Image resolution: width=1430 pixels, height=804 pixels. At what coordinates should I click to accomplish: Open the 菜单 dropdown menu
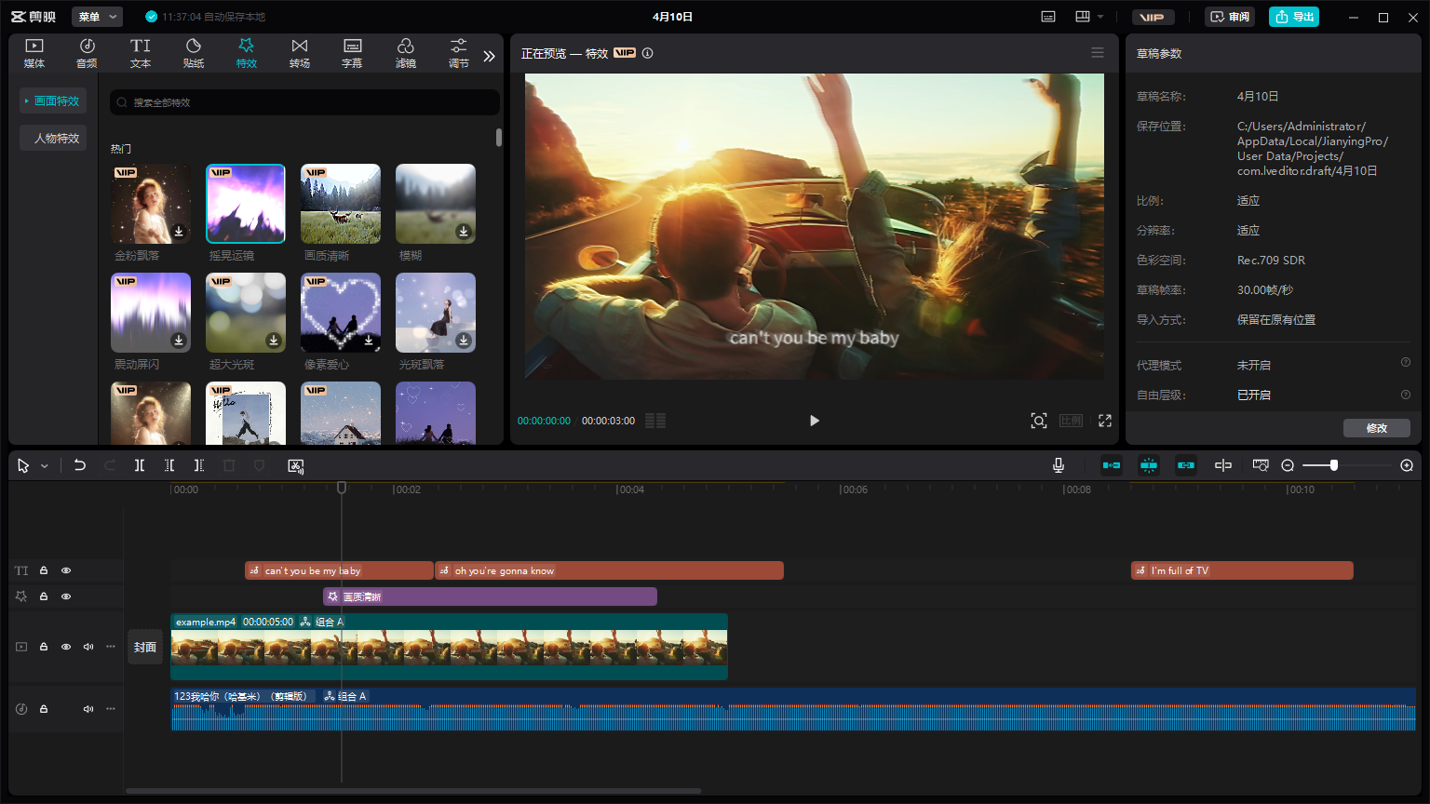[97, 16]
